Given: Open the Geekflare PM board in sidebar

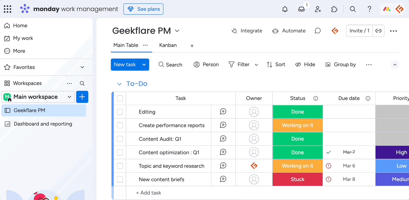Looking at the screenshot, I should pyautogui.click(x=44, y=110).
